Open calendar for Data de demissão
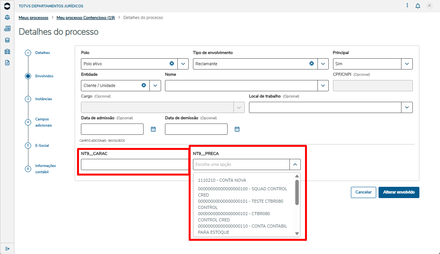Image resolution: width=440 pixels, height=254 pixels. coord(237,129)
